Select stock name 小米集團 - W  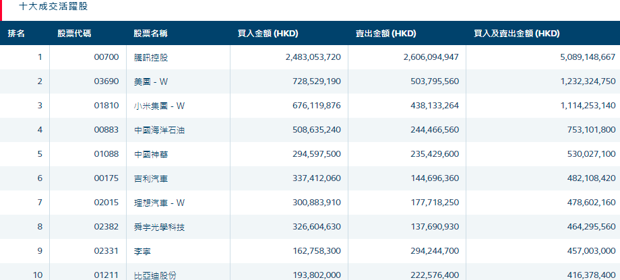tap(159, 106)
